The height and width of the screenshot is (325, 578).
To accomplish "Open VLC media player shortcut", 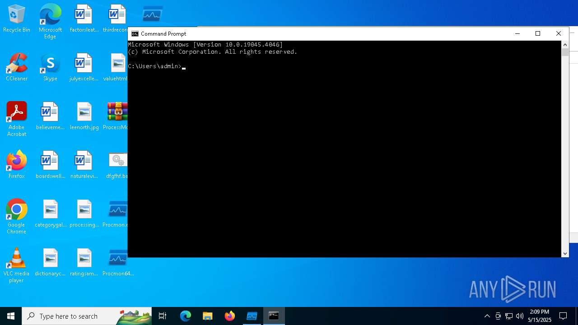I will pos(16,265).
